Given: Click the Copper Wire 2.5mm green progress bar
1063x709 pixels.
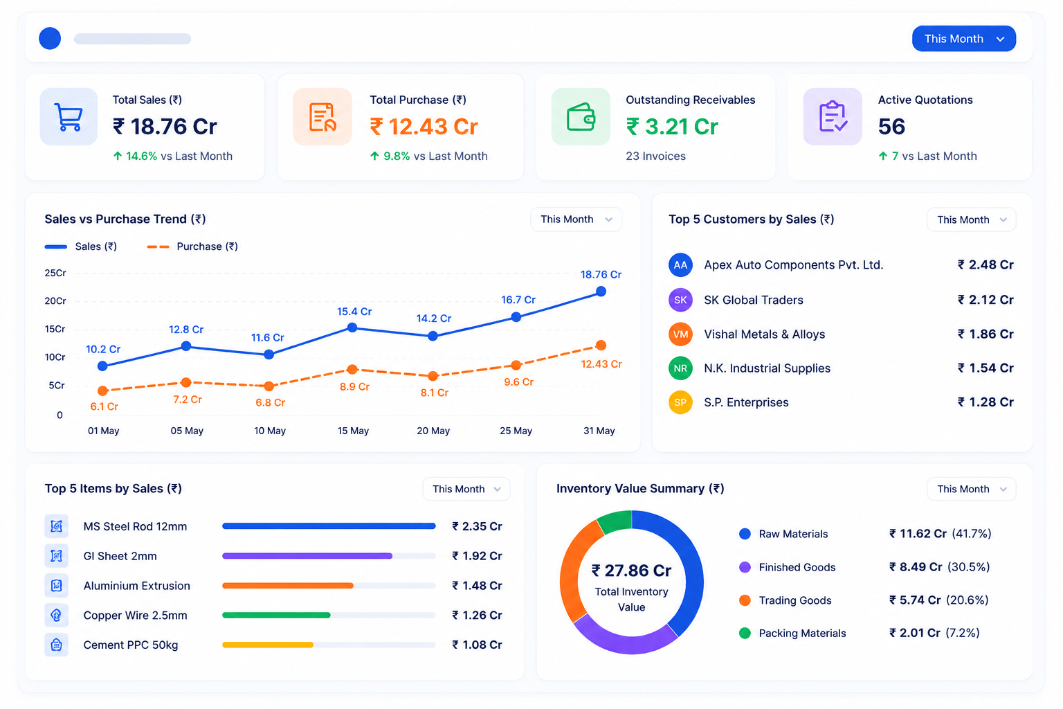Looking at the screenshot, I should pos(276,615).
